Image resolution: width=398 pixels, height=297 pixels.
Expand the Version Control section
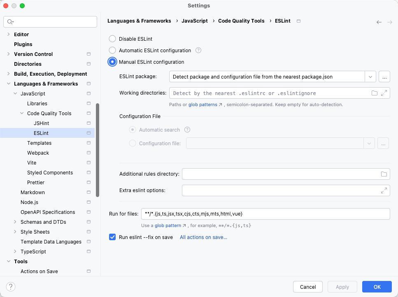[9, 54]
